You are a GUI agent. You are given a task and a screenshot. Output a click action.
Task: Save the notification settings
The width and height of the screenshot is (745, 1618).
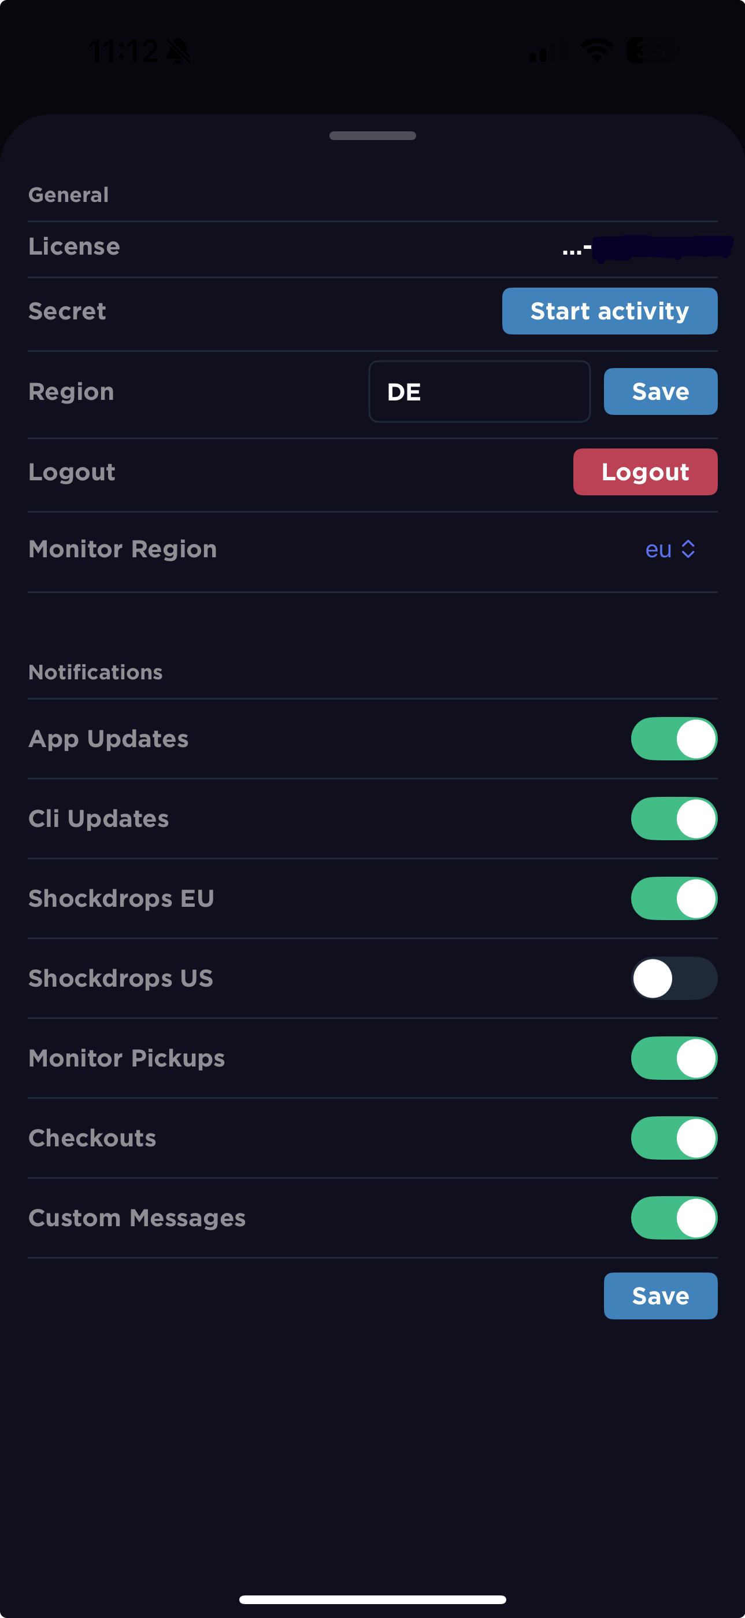click(661, 1296)
